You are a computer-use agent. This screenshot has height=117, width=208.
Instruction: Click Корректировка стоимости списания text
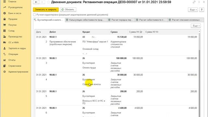[118, 44]
